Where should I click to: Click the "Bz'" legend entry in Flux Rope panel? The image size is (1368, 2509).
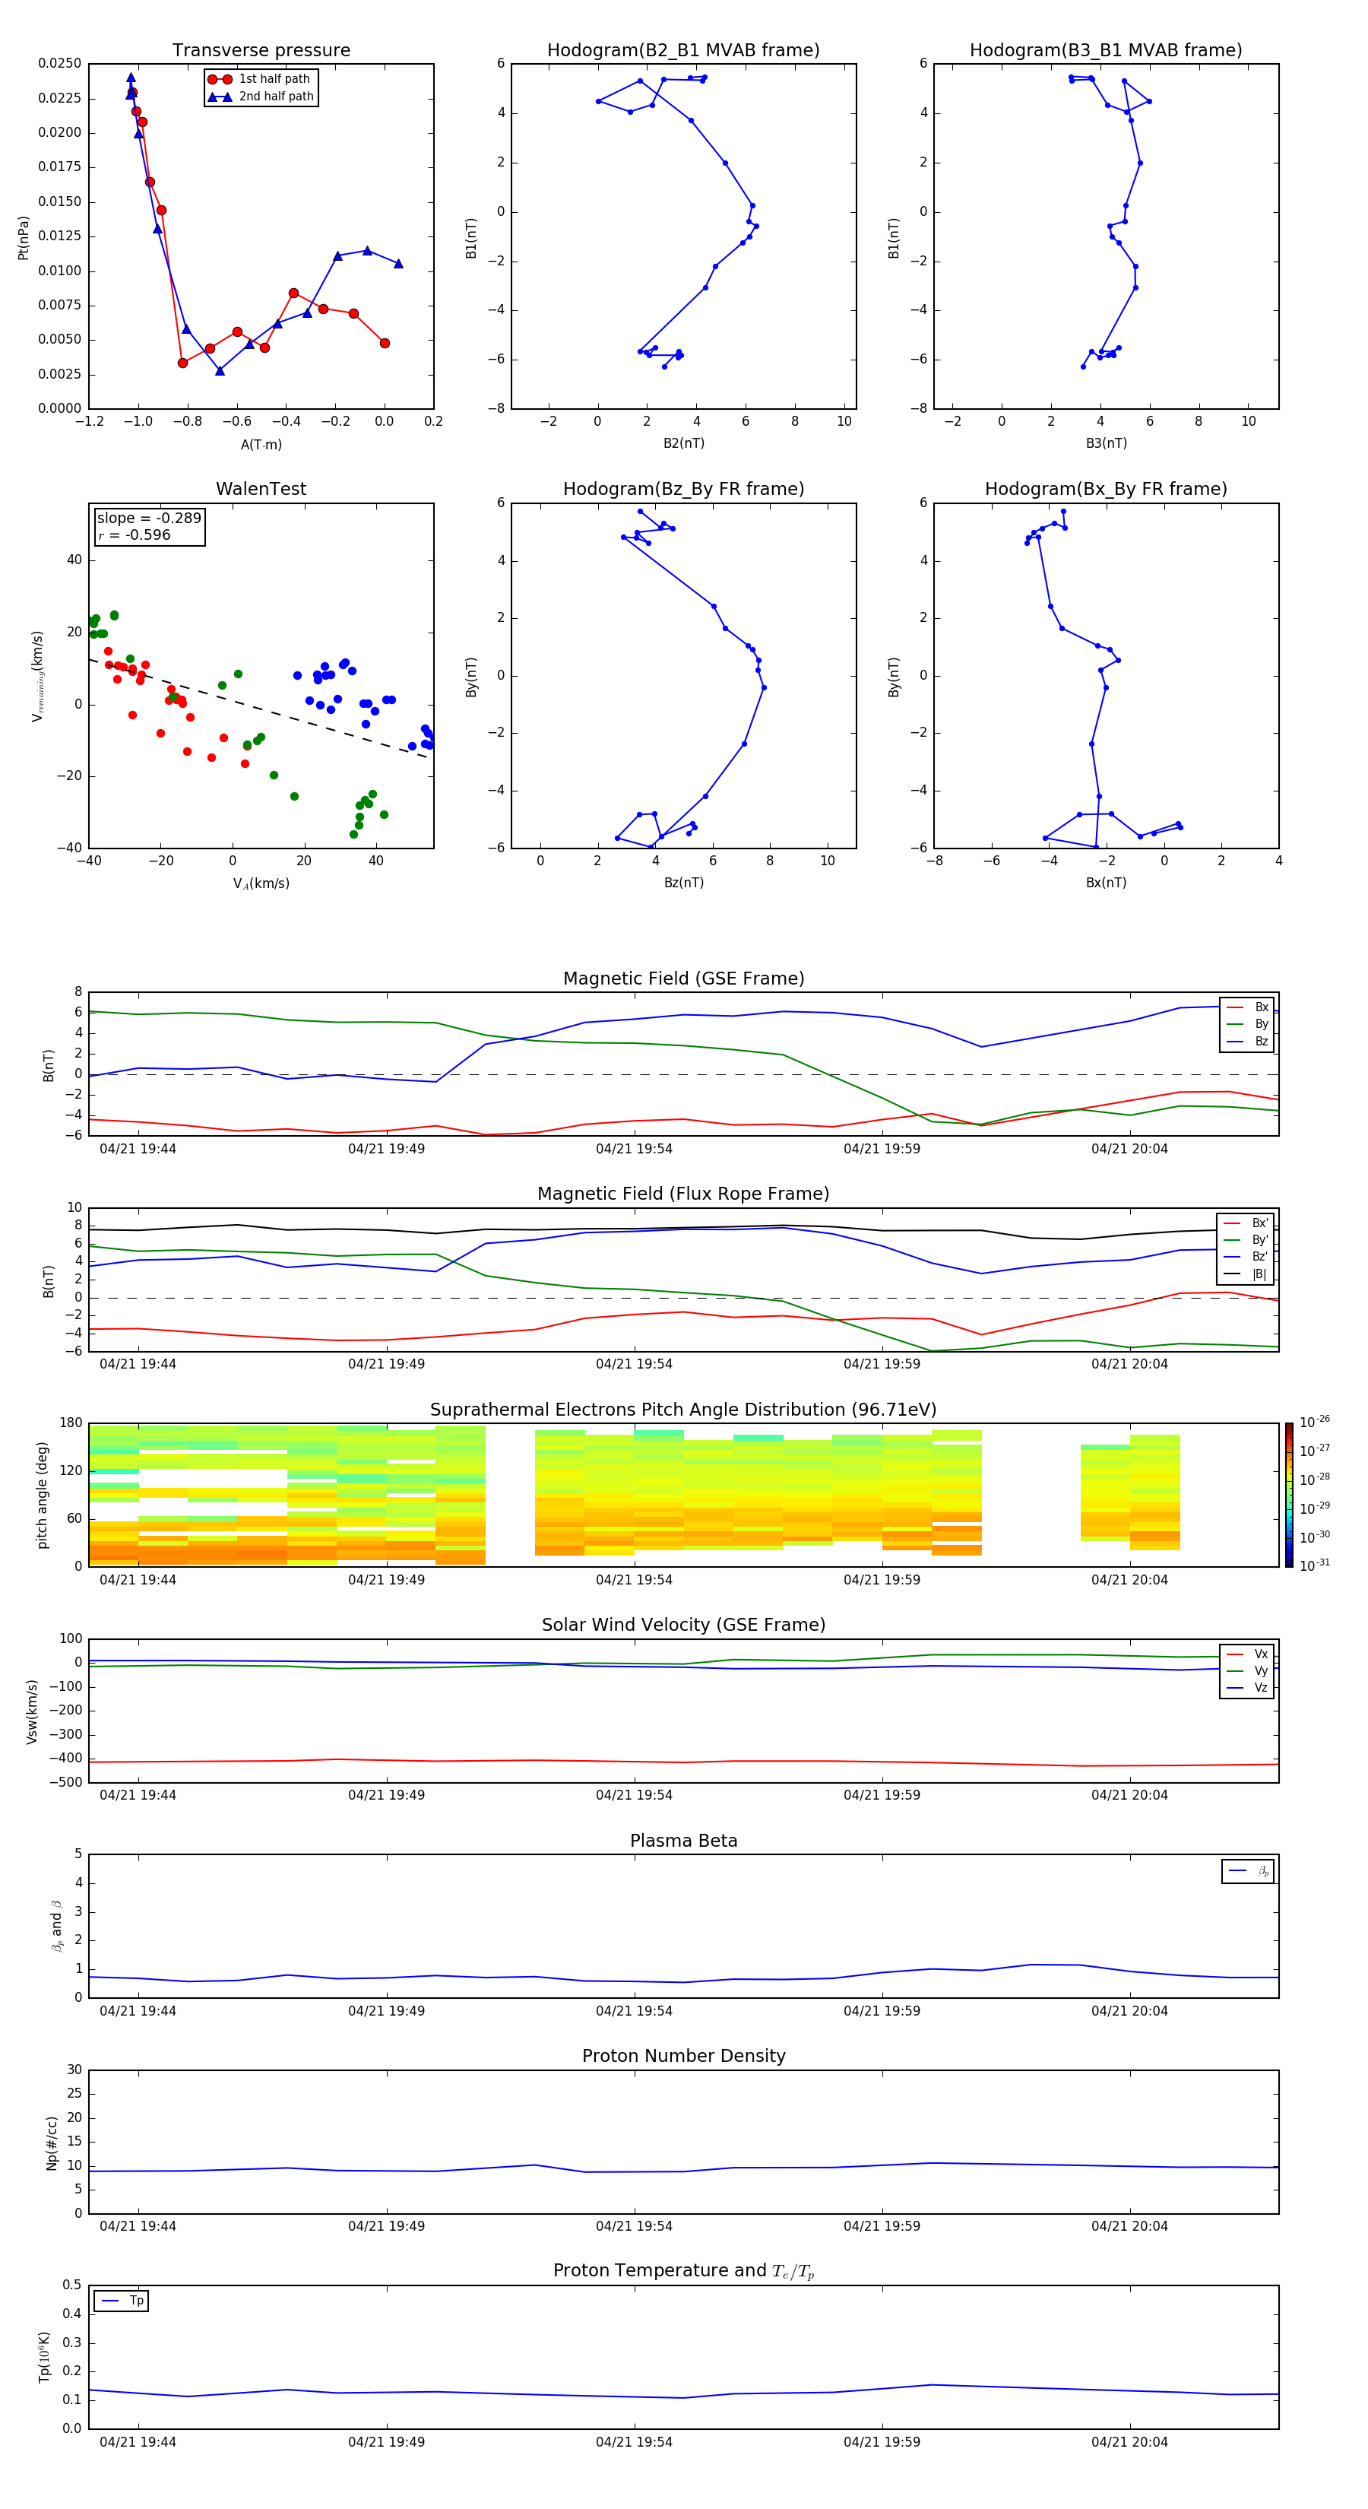pos(1246,1257)
